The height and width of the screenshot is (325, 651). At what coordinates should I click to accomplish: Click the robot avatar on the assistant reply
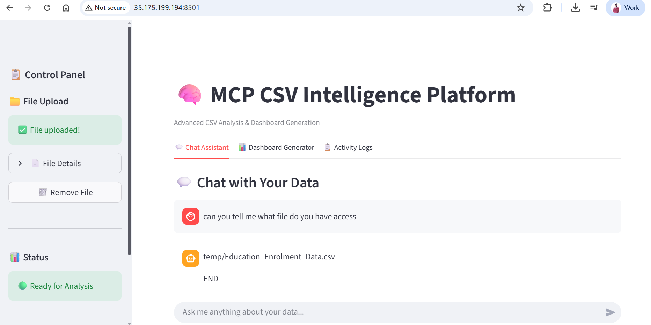(x=190, y=258)
